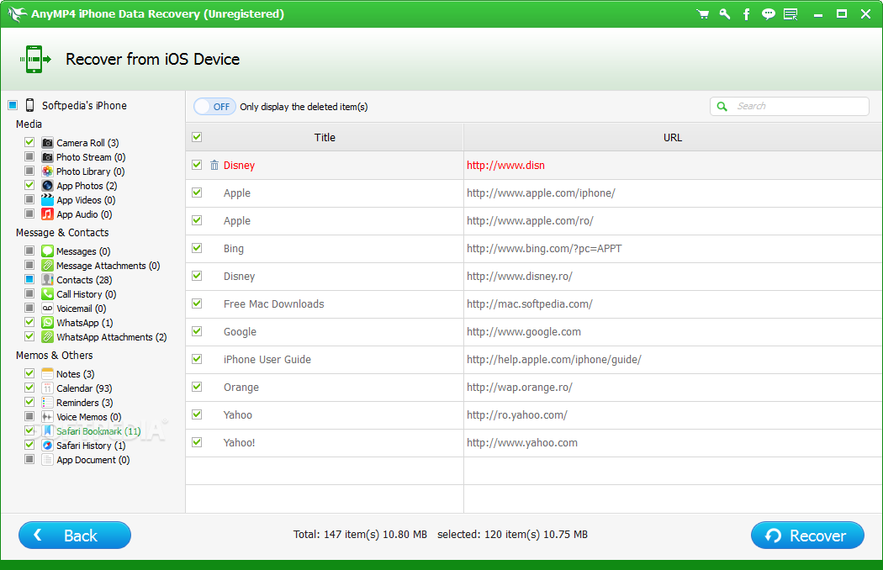Open the title bar menu list icon

click(x=790, y=14)
